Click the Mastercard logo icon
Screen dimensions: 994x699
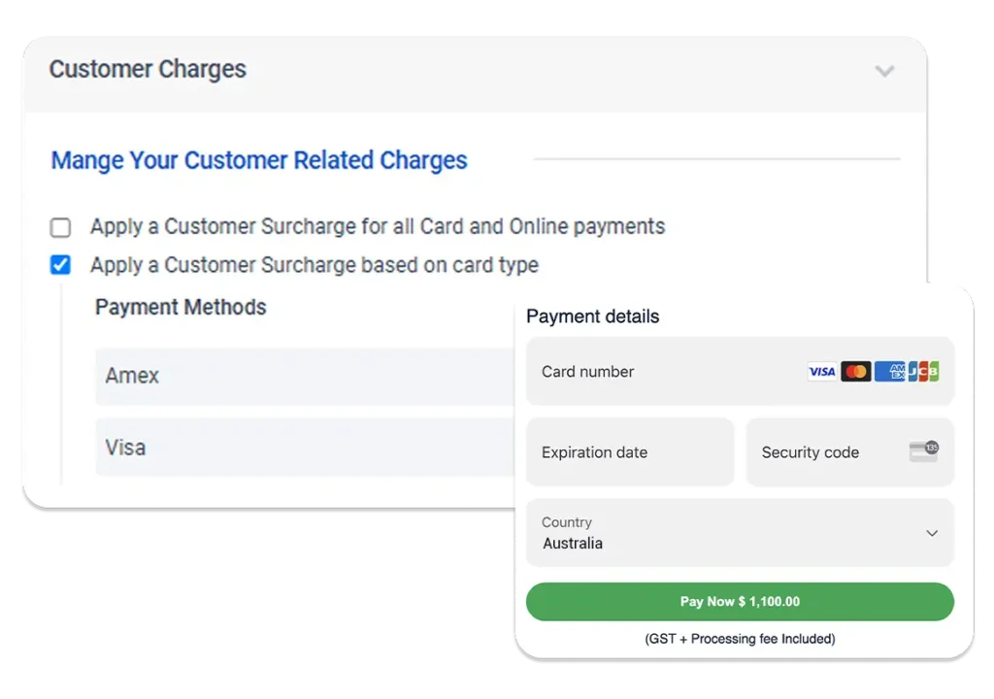click(x=856, y=372)
